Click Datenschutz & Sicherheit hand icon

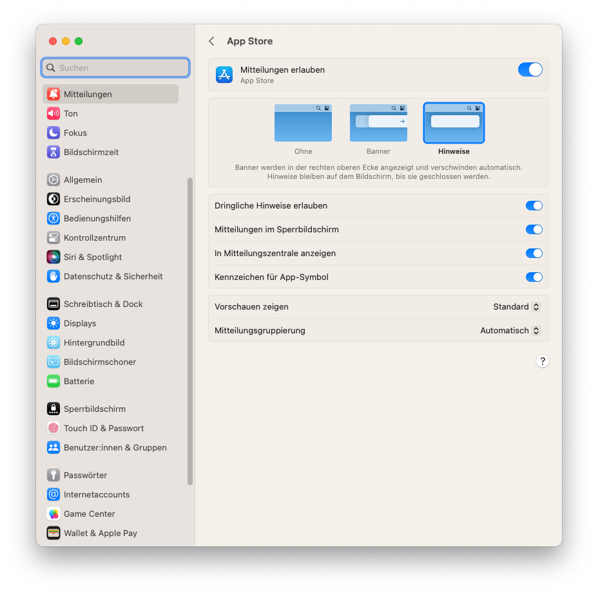pos(53,277)
